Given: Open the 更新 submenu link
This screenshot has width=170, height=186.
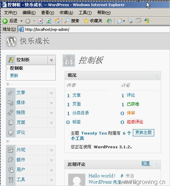Looking at the screenshot, I should 14,76.
